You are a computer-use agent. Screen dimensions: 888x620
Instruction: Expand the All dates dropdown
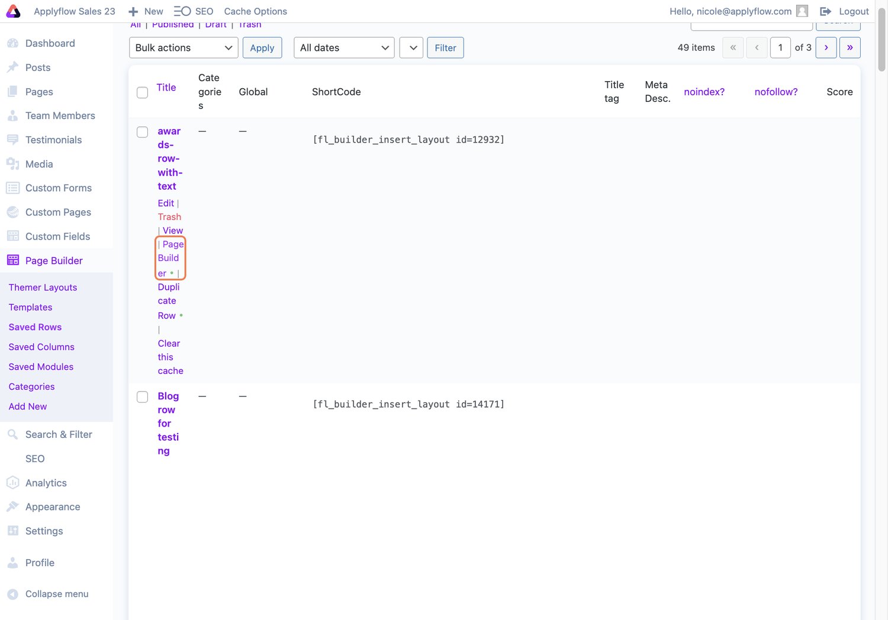point(344,48)
